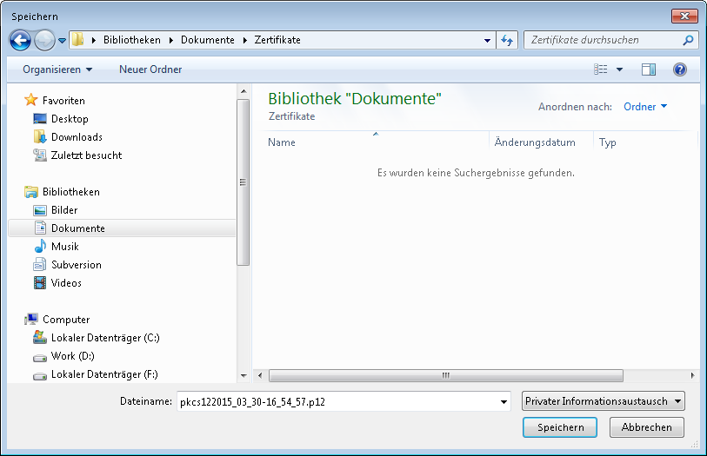Click the Zertifikate durchsuchen search field
The image size is (707, 456).
point(603,40)
